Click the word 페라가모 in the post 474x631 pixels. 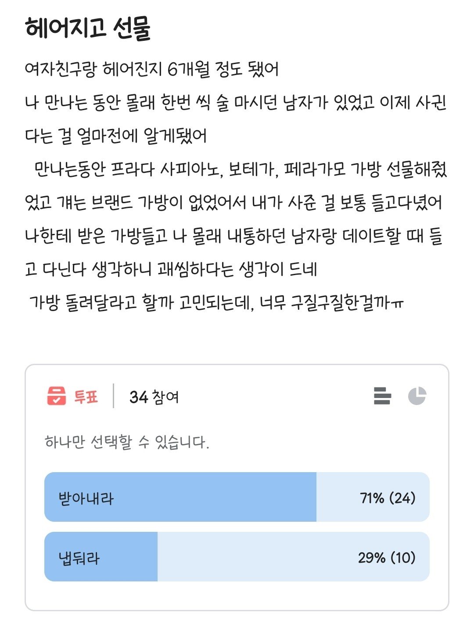click(x=315, y=169)
